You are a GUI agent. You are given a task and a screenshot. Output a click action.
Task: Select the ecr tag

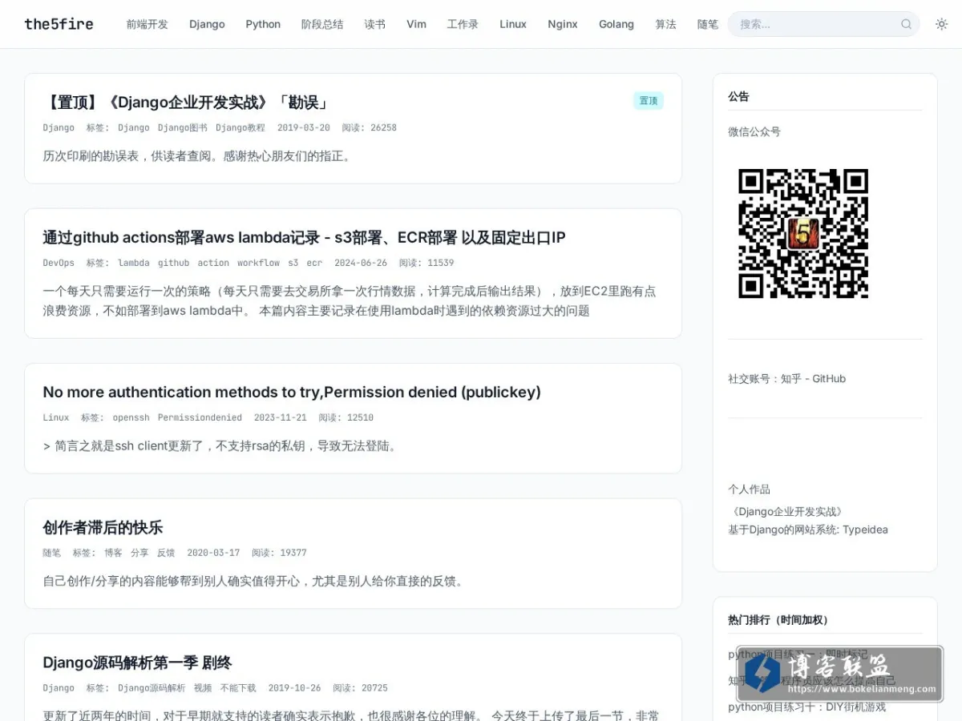pos(314,263)
